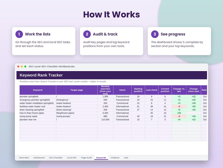Screen dimensions: 223x168
Task: Select the 'emergency plumber springfield' cell
Action: pyautogui.click(x=38, y=100)
